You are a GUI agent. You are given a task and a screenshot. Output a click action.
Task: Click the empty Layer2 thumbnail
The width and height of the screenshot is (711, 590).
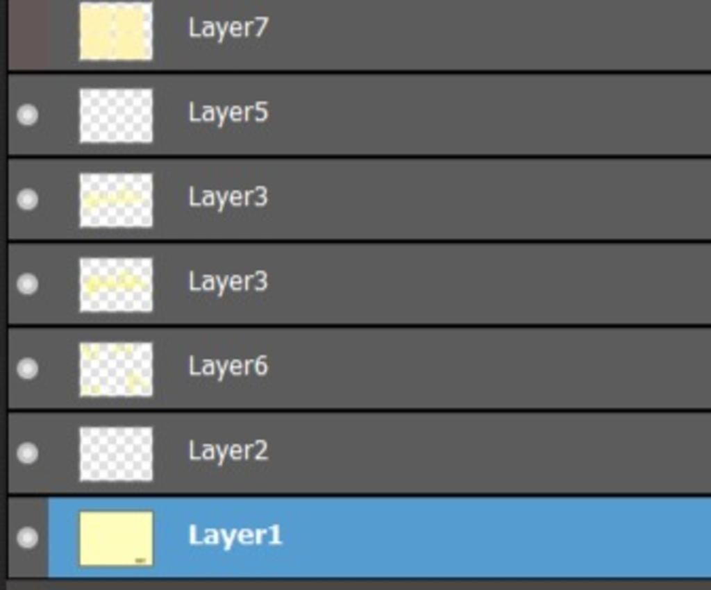coord(116,453)
